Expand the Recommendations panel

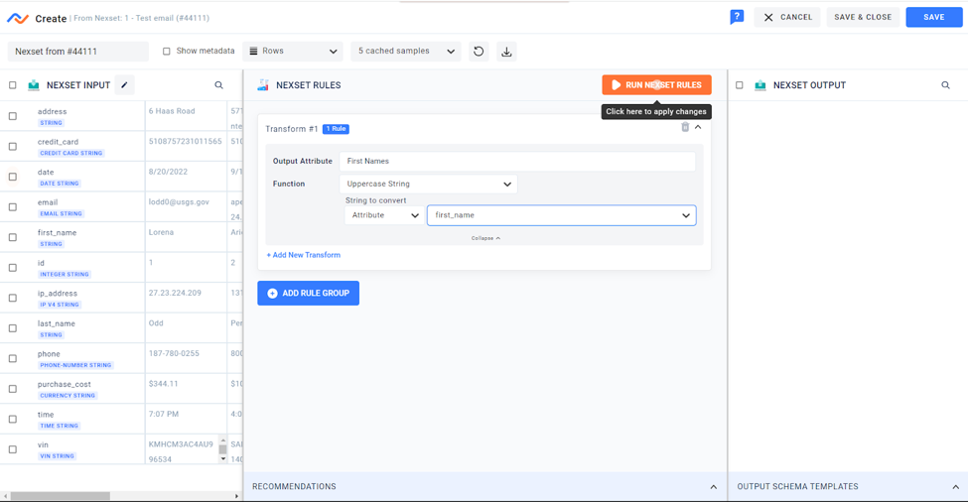pyautogui.click(x=713, y=487)
